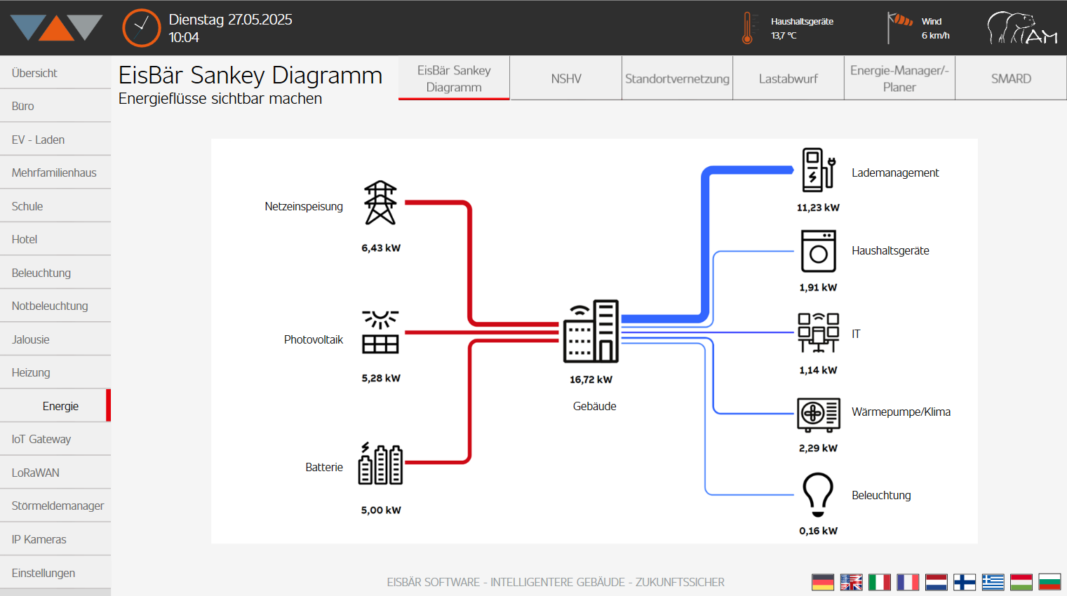1067x596 pixels.
Task: Select the Photovoltaik solar panel icon
Action: tap(380, 331)
